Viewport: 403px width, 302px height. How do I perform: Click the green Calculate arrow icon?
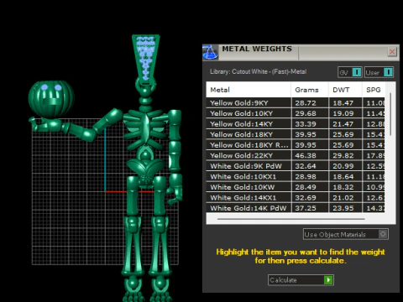point(328,280)
